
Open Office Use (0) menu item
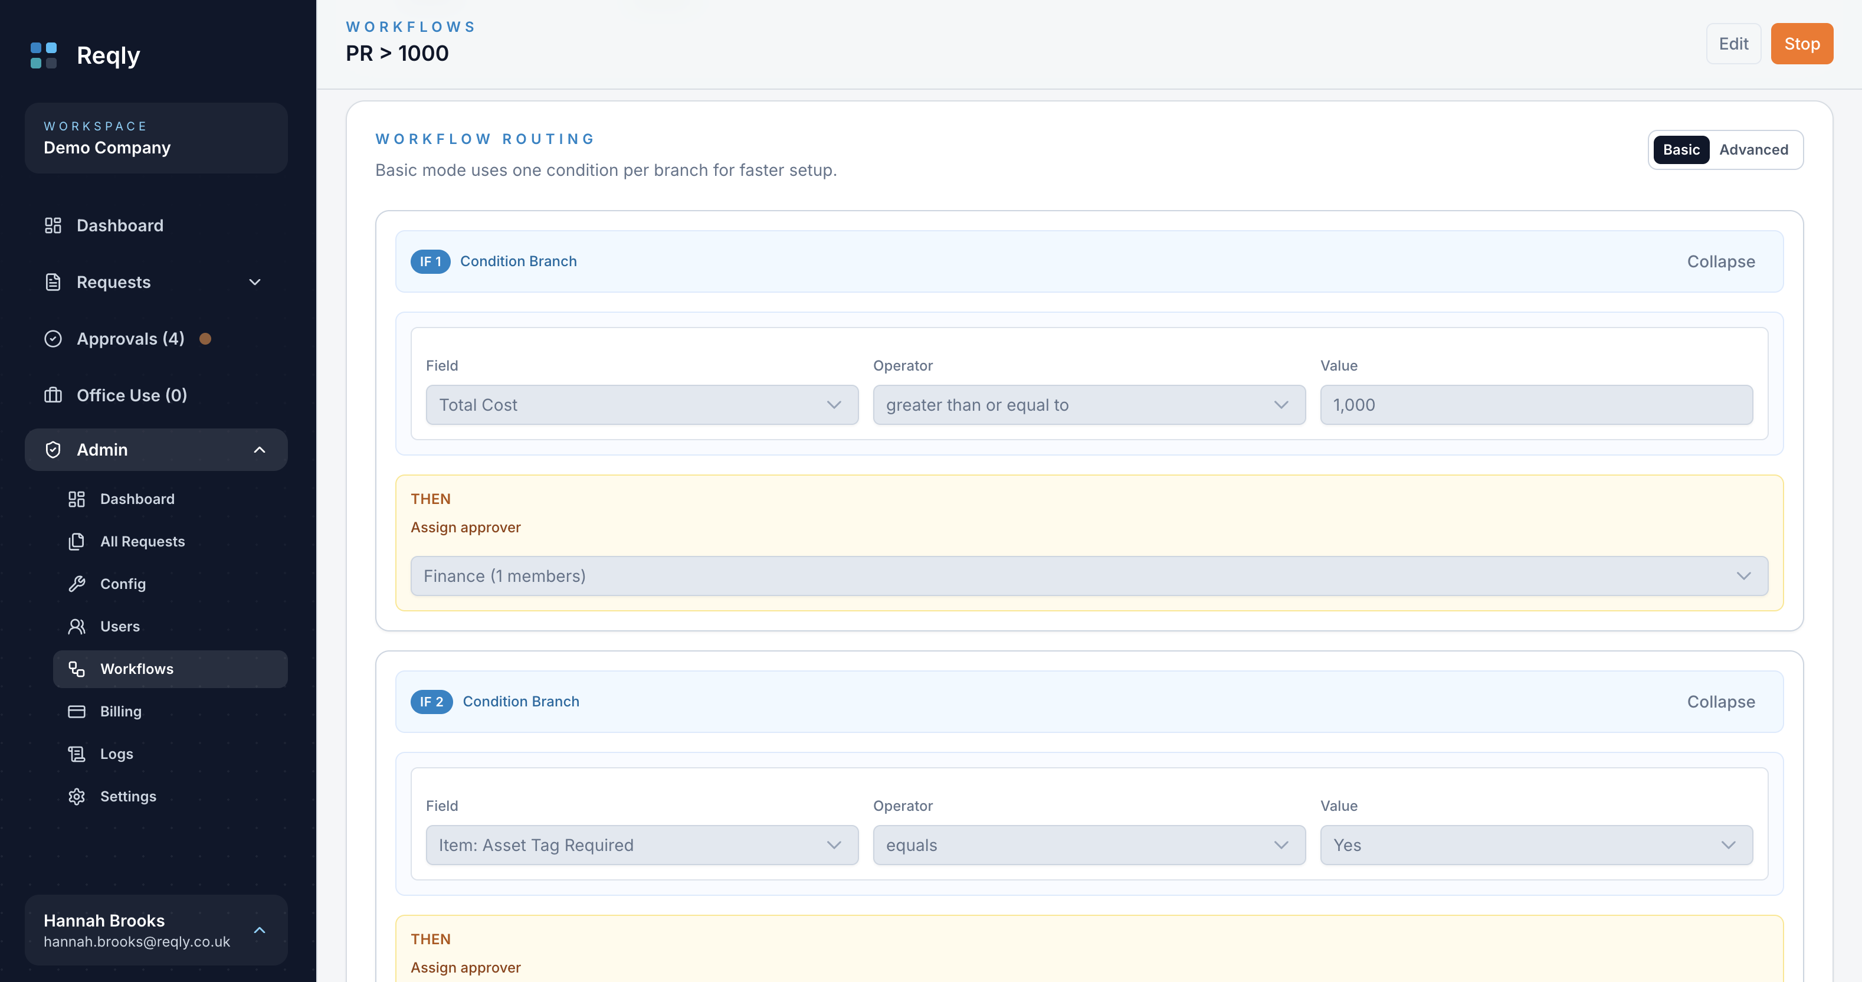[156, 395]
